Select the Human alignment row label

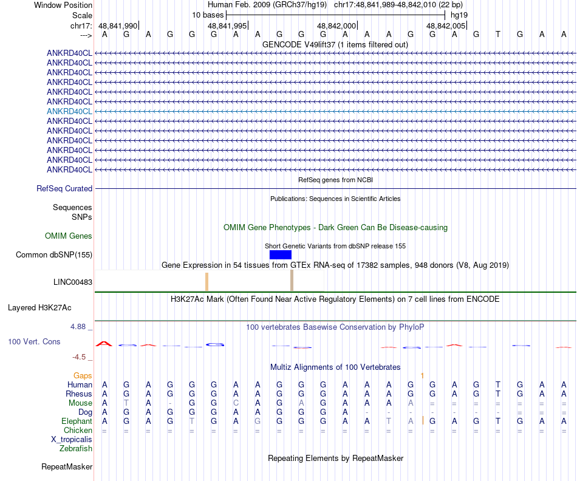click(80, 384)
